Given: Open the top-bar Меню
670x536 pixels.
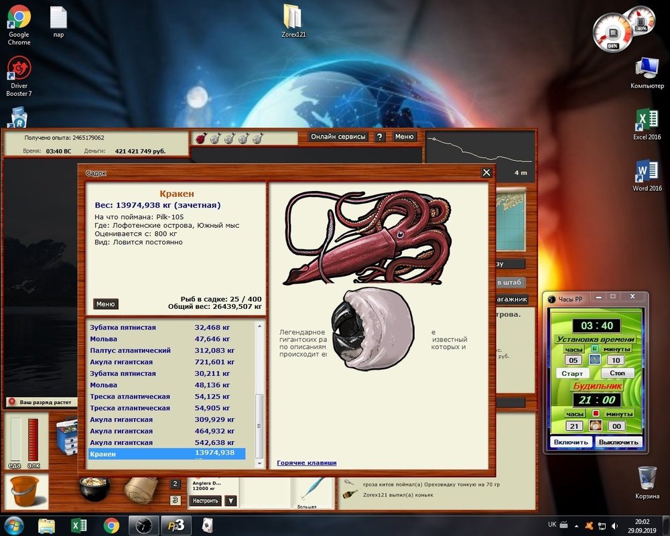Looking at the screenshot, I should coord(404,137).
